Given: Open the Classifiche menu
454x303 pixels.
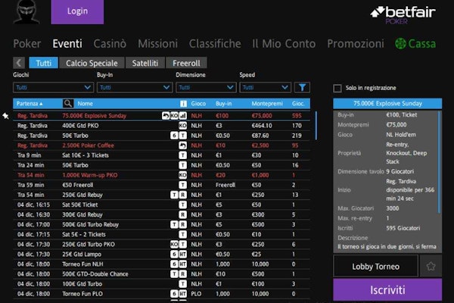Looking at the screenshot, I should click(215, 44).
